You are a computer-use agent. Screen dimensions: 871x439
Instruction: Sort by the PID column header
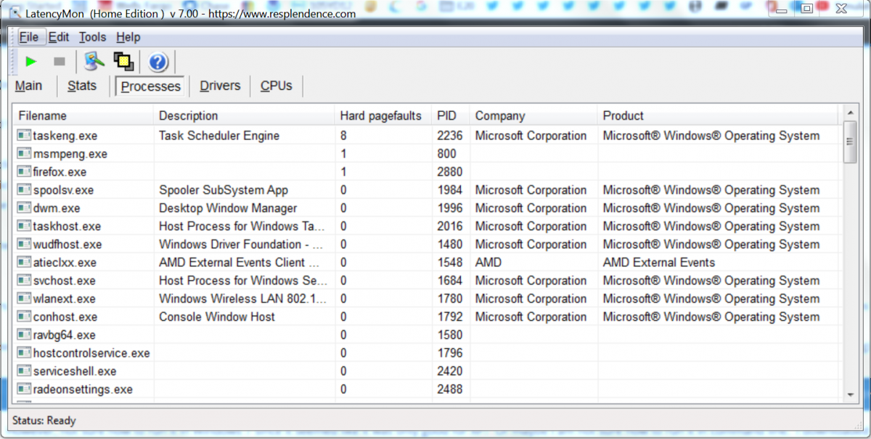click(451, 115)
